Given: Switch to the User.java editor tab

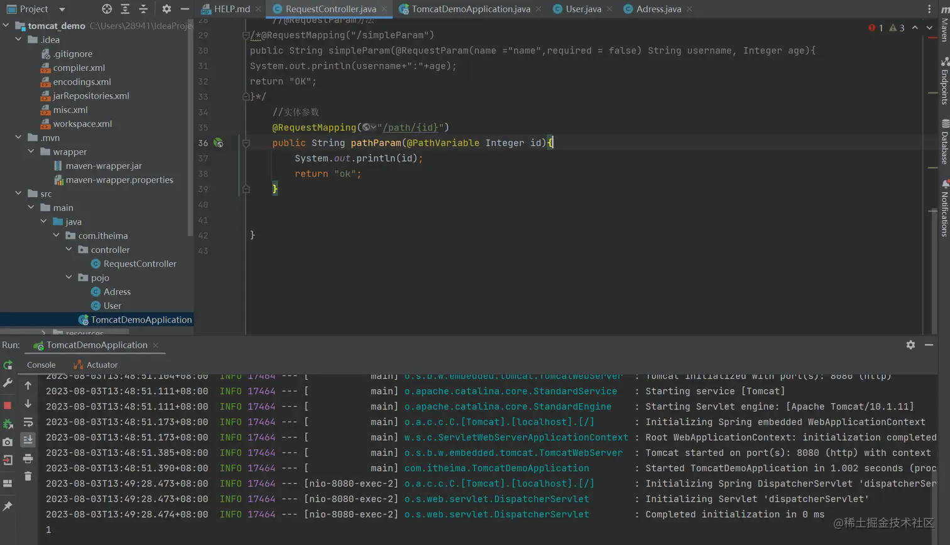Looking at the screenshot, I should (582, 9).
